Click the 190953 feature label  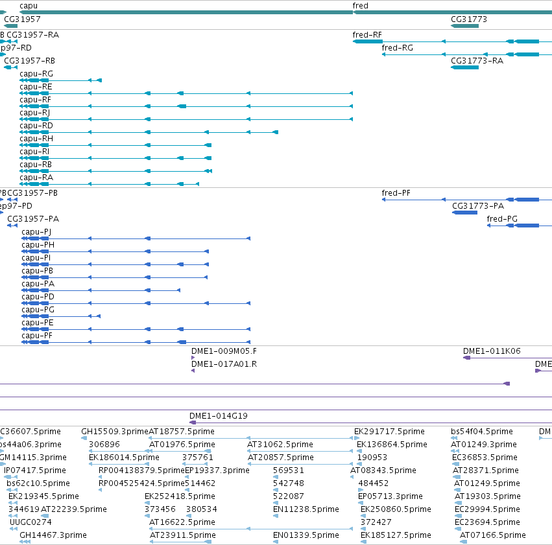pos(372,458)
